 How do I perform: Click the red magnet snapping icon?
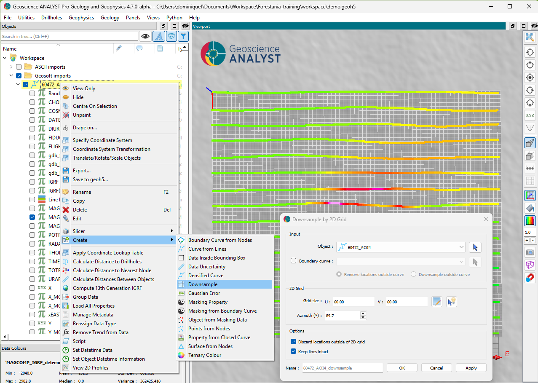pyautogui.click(x=530, y=278)
